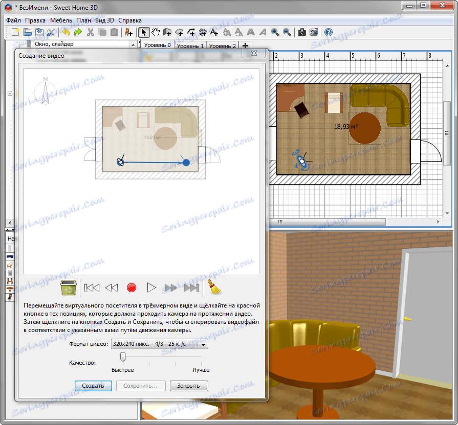Click the zoom in magnifier icon
This screenshot has height=425, width=458.
click(x=275, y=32)
